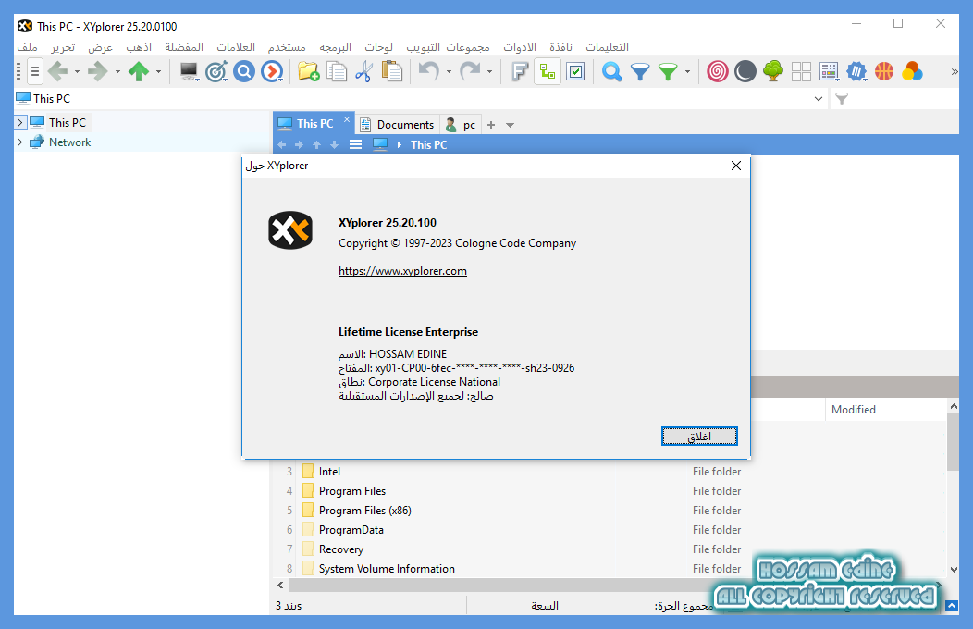
Task: Open the drives monitor icon in toolbar
Action: pos(189,71)
